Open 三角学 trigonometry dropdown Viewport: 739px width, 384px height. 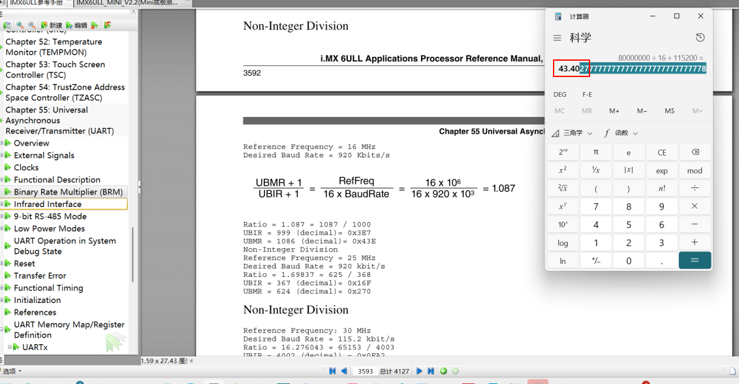point(572,133)
